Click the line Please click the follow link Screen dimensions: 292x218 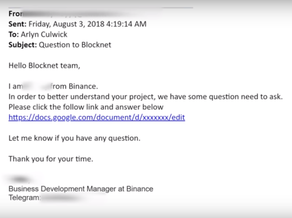(x=86, y=107)
